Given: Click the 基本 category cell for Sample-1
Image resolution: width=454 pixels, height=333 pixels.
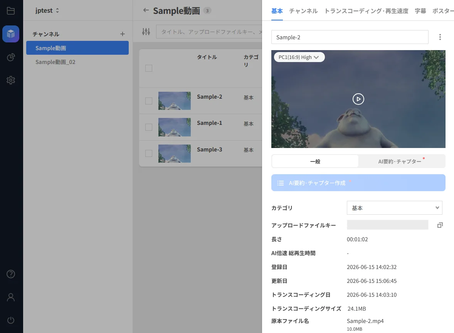Looking at the screenshot, I should pos(249,124).
